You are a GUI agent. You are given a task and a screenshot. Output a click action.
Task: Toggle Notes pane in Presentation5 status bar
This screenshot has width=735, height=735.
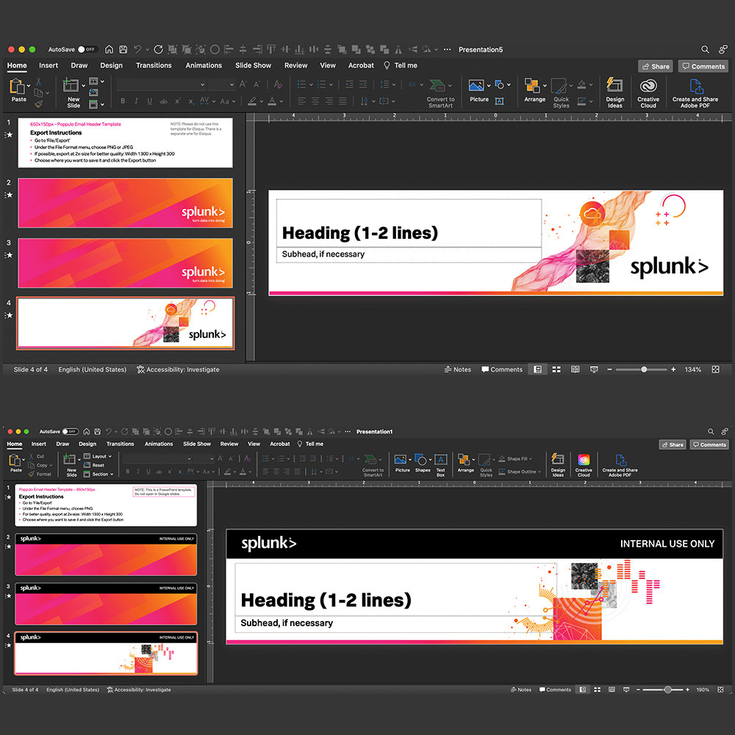(457, 370)
